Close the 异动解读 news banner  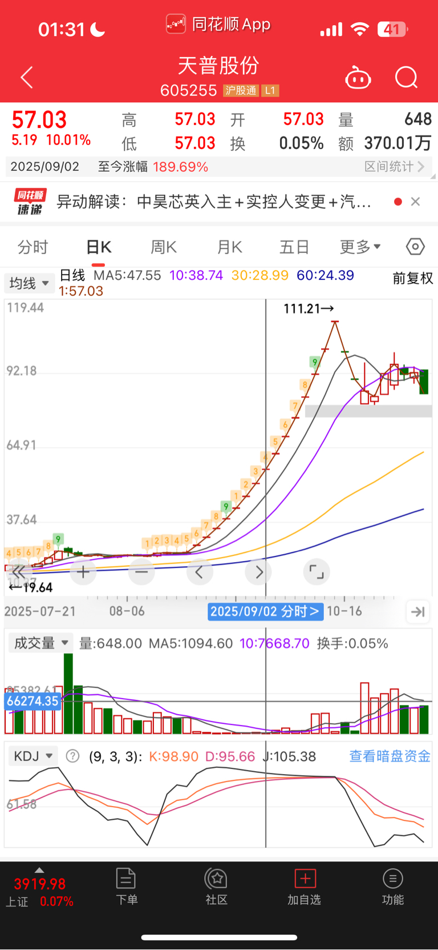point(416,202)
